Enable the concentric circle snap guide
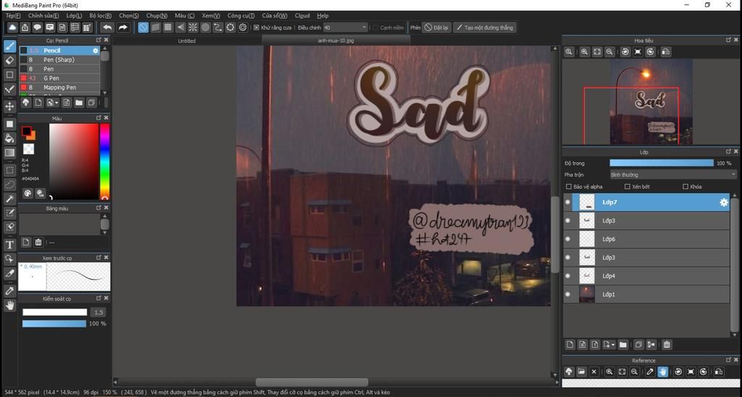This screenshot has width=742, height=397. point(205,28)
